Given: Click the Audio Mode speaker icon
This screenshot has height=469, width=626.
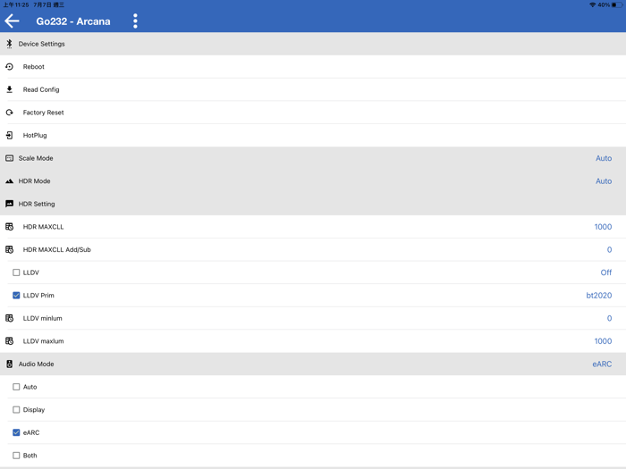Looking at the screenshot, I should coord(9,364).
